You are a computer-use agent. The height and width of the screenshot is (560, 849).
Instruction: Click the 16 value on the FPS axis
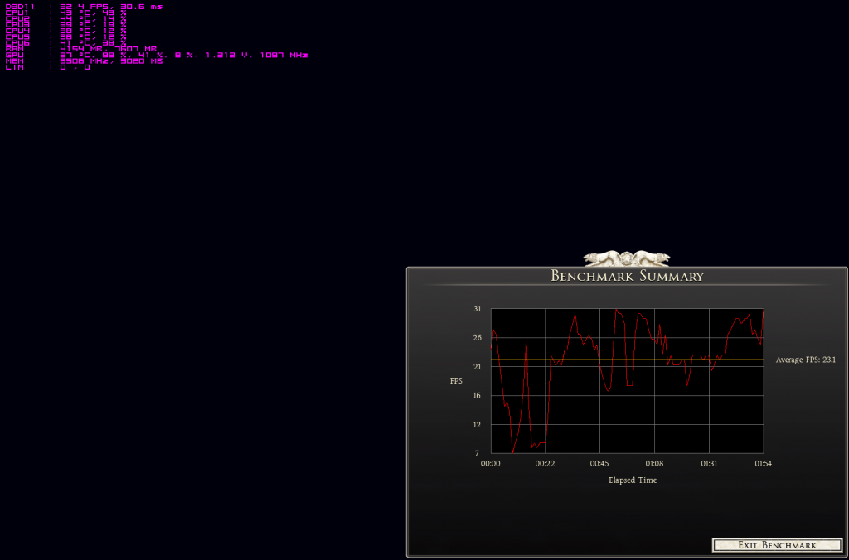(477, 396)
